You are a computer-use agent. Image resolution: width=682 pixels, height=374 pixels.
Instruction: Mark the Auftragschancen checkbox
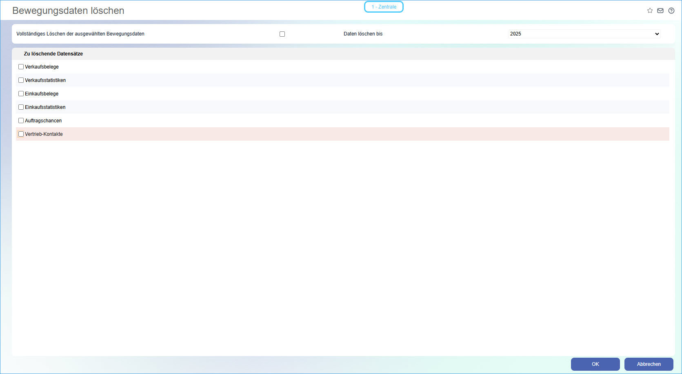(x=21, y=121)
